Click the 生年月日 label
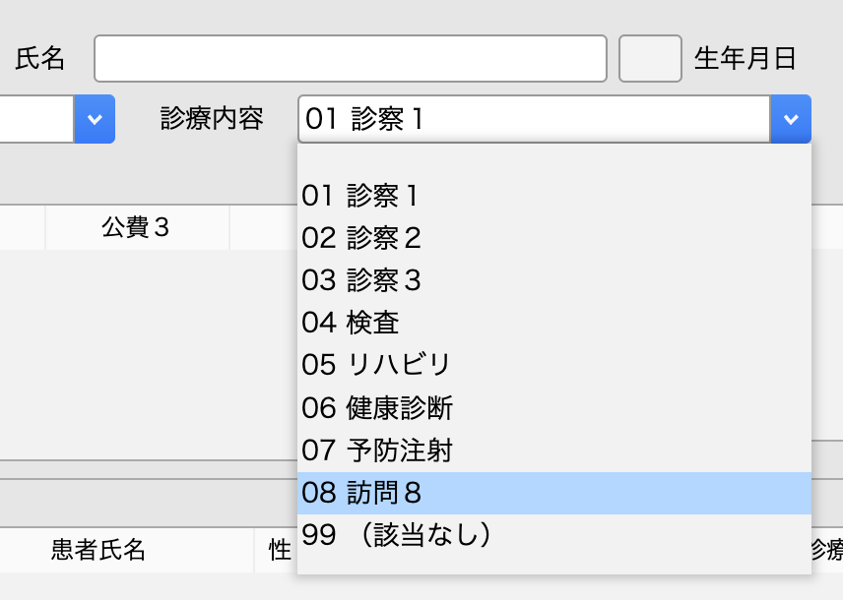This screenshot has width=843, height=600. click(x=745, y=59)
